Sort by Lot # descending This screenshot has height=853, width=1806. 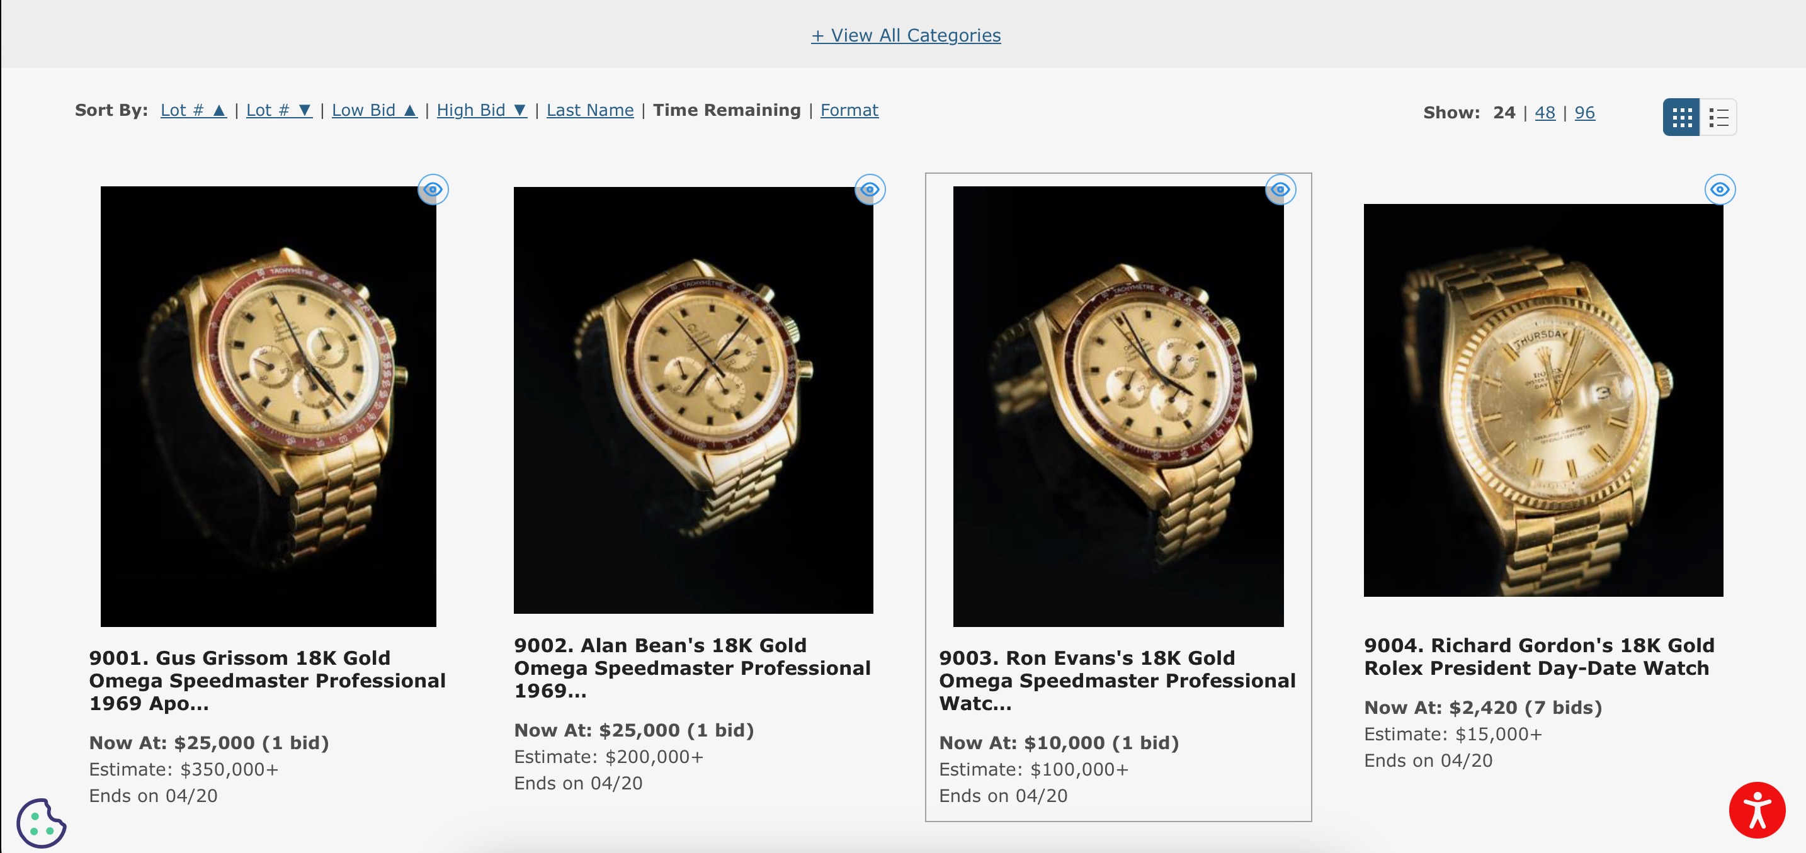point(279,110)
